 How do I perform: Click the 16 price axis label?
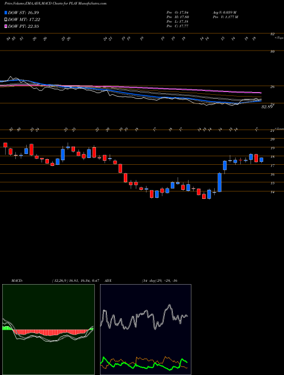point(272,174)
